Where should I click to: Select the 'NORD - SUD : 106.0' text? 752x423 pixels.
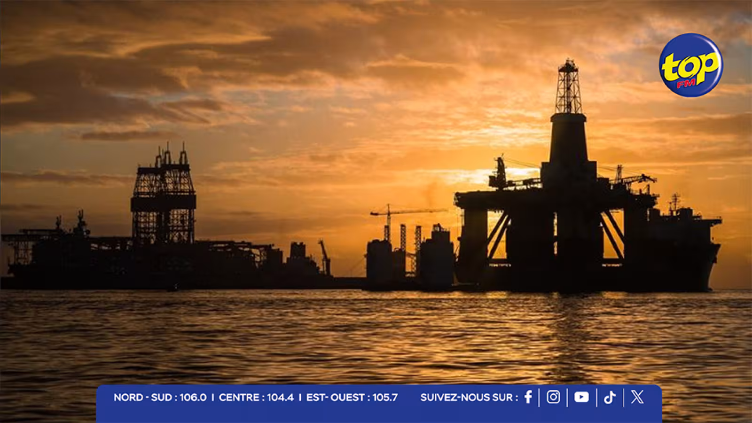160,397
